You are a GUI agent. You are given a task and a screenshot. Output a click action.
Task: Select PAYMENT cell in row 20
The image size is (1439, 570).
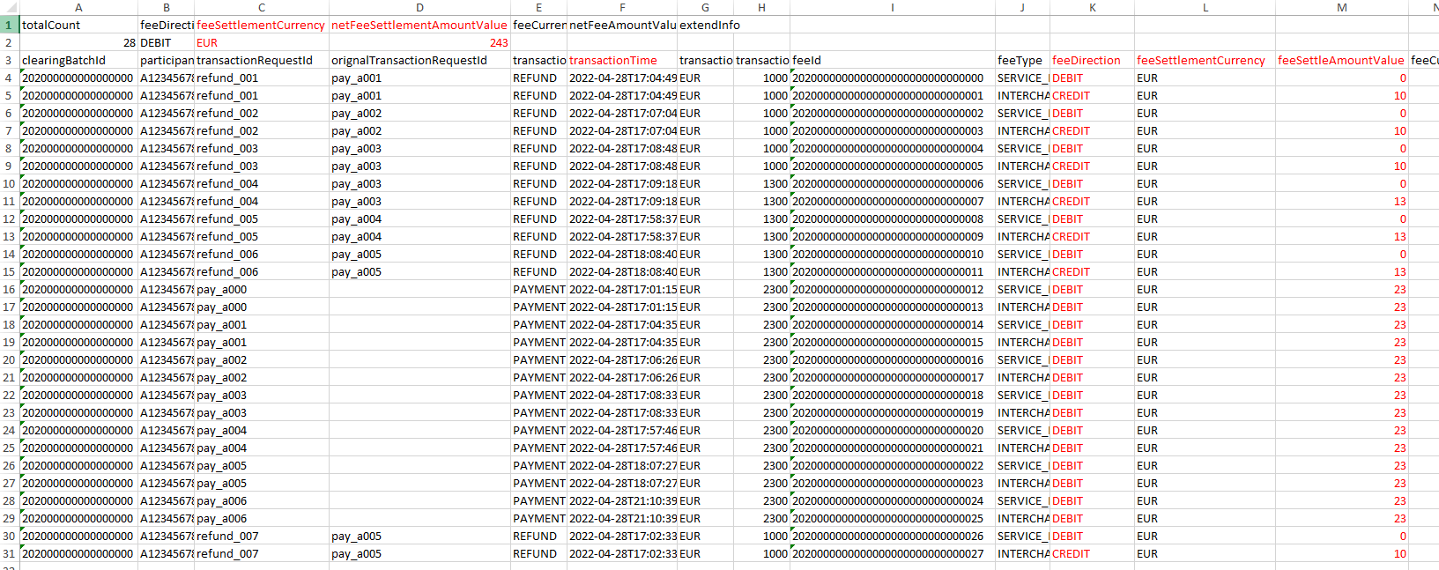click(538, 359)
